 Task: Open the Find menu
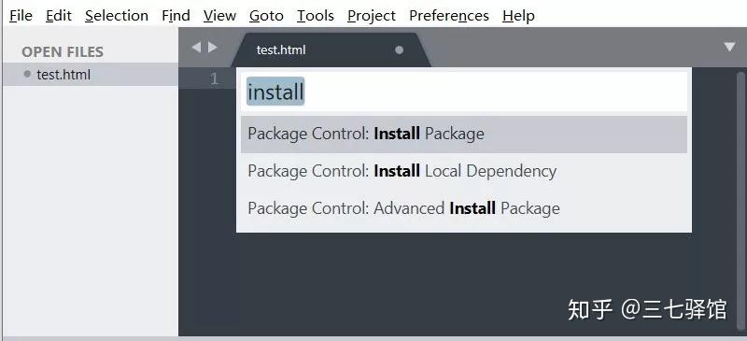(176, 16)
